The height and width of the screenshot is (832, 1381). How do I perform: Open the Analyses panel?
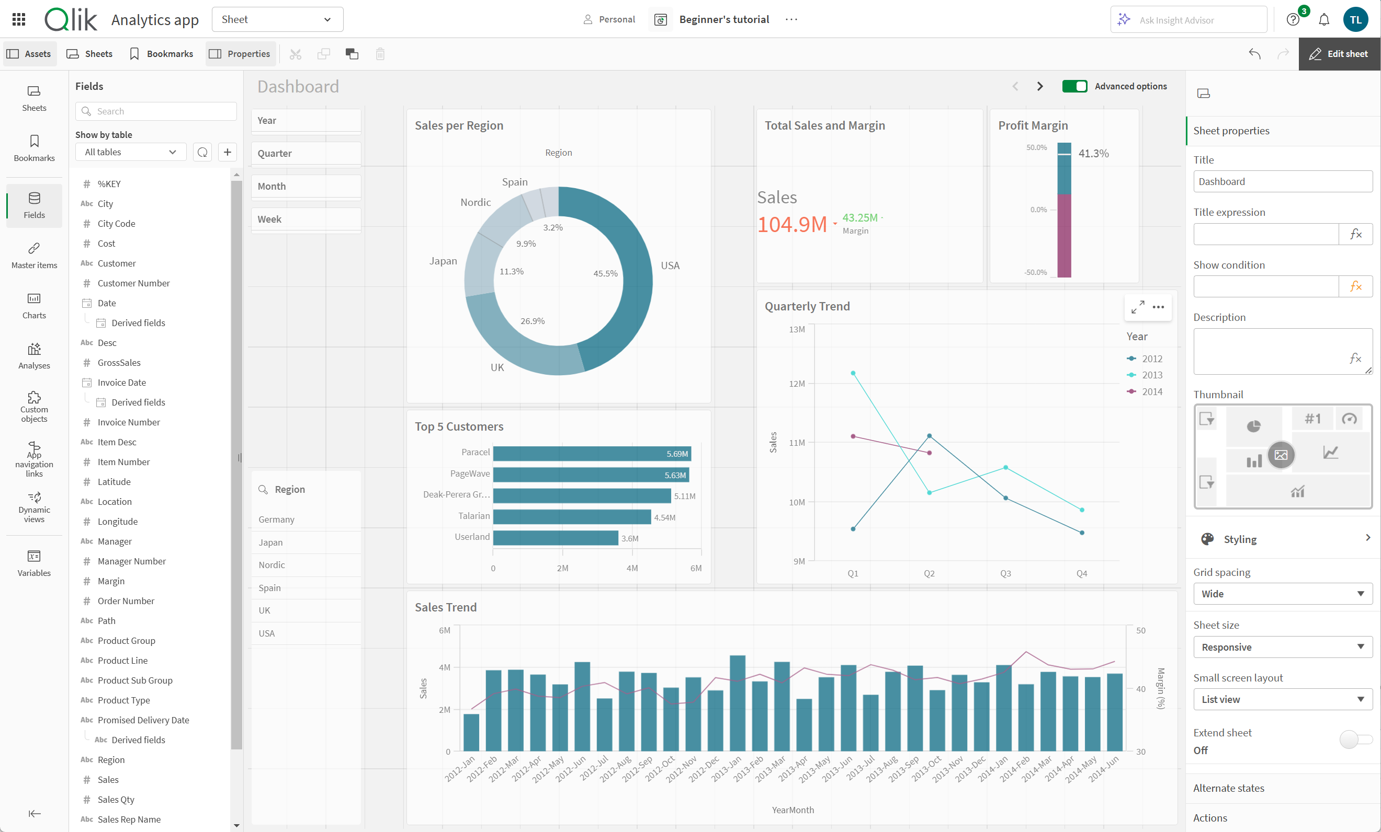click(x=33, y=357)
